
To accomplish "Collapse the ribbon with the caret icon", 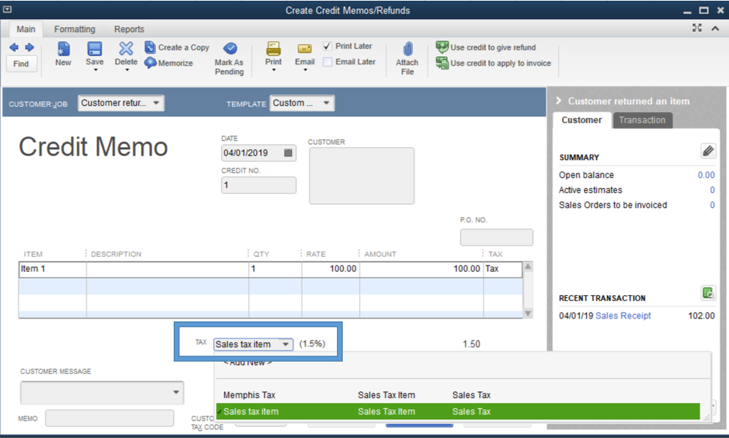I will click(x=716, y=29).
